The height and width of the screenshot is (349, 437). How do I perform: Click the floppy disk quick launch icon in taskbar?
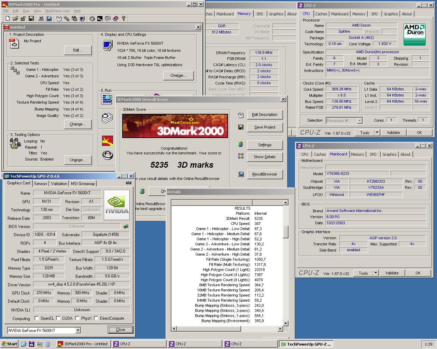tap(31, 344)
